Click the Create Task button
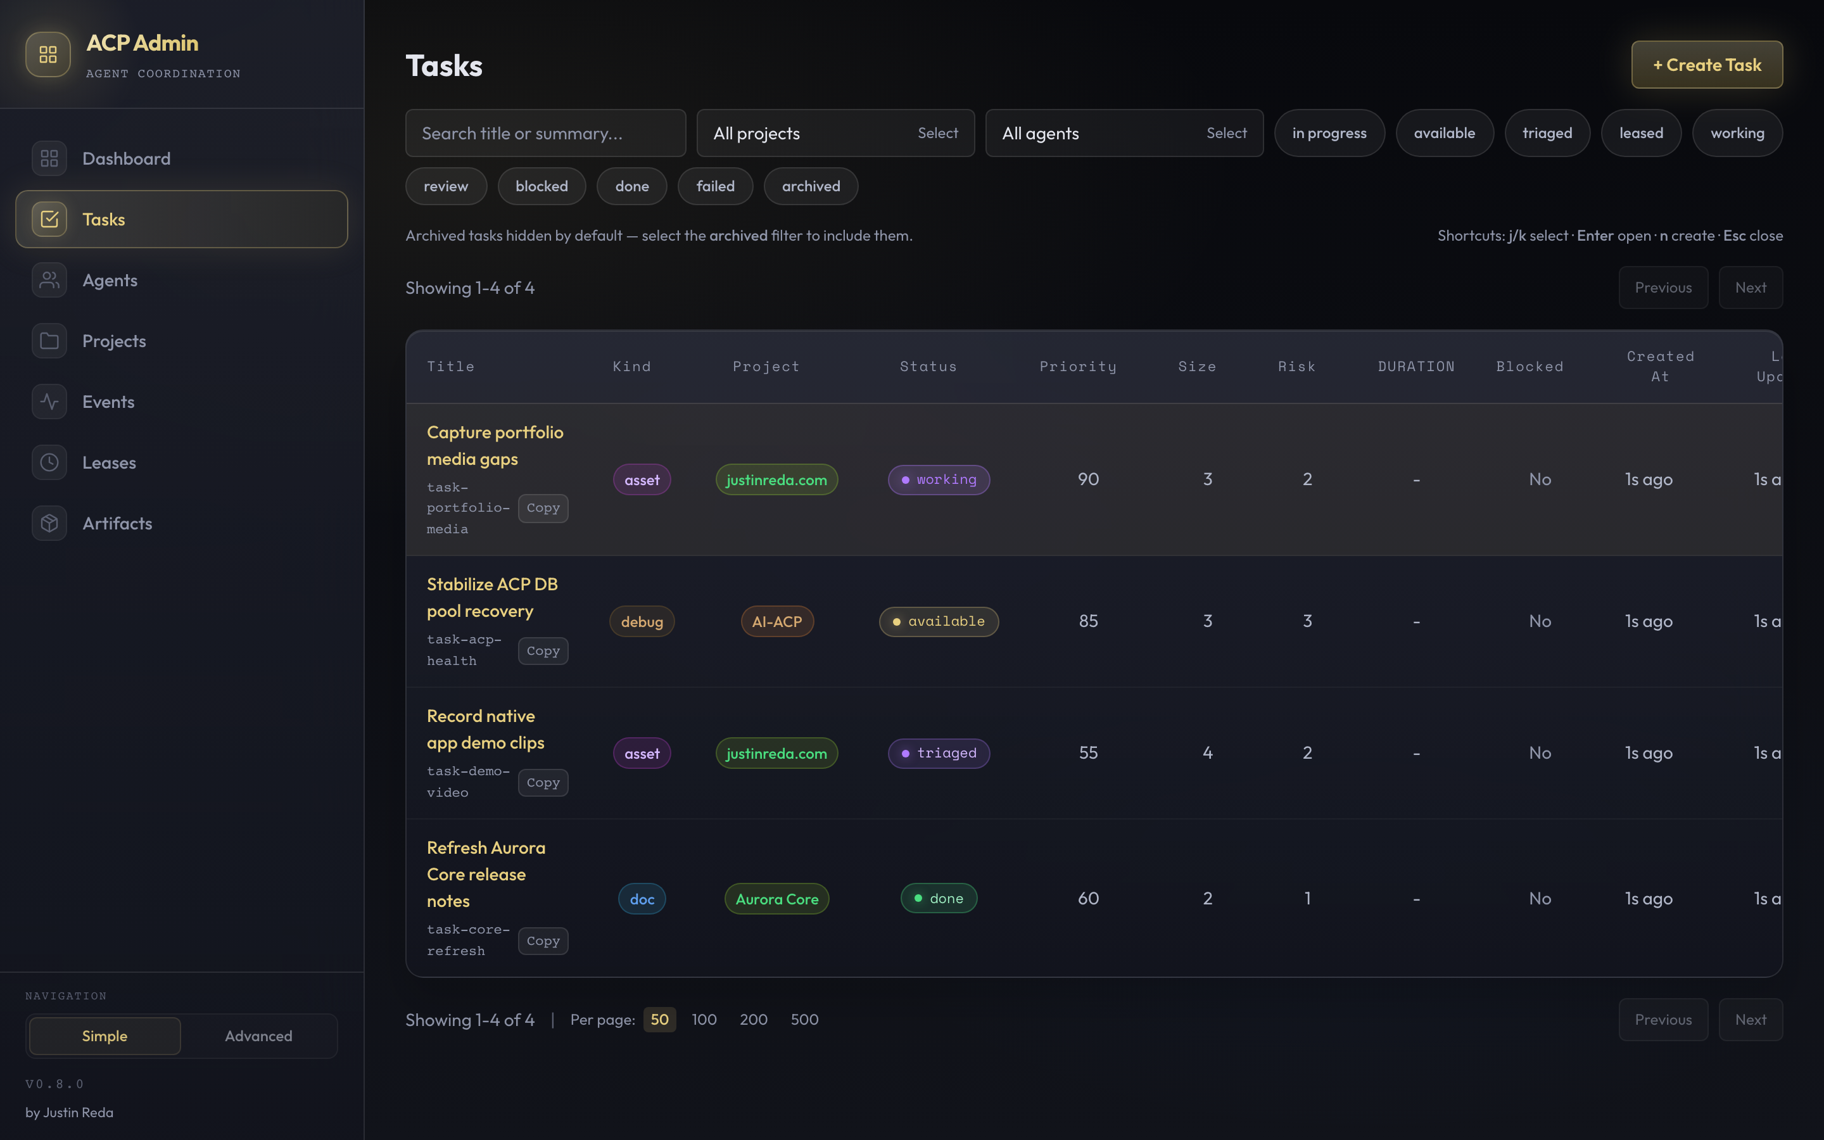Viewport: 1824px width, 1140px height. click(x=1706, y=65)
